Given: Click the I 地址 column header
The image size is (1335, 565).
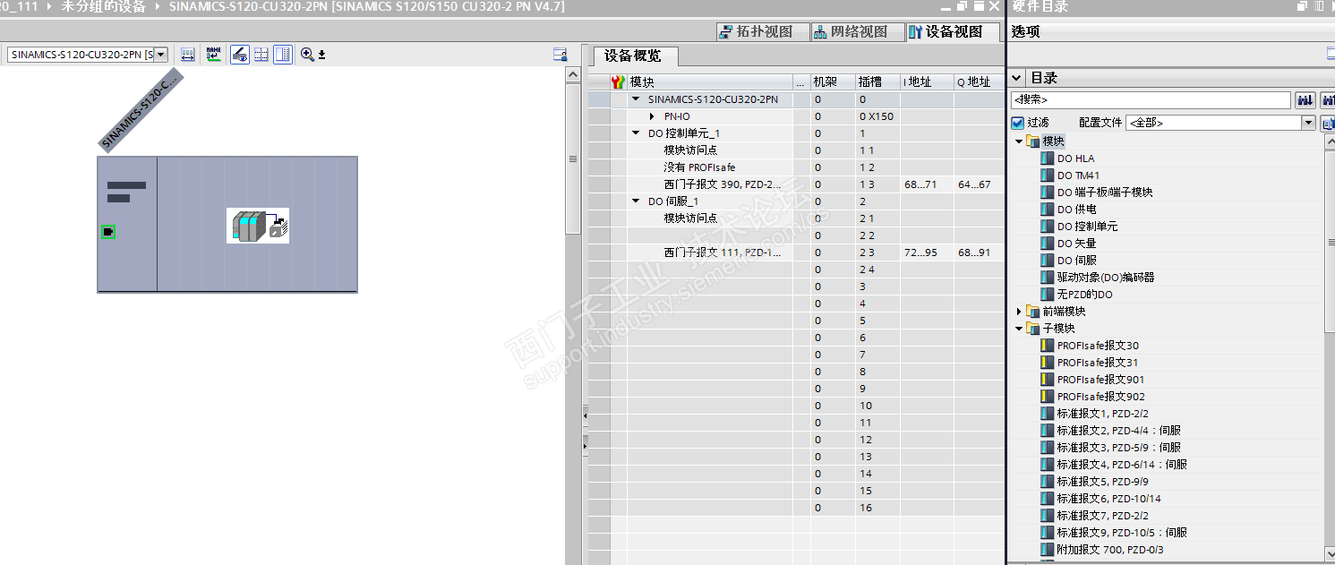Looking at the screenshot, I should [x=926, y=81].
